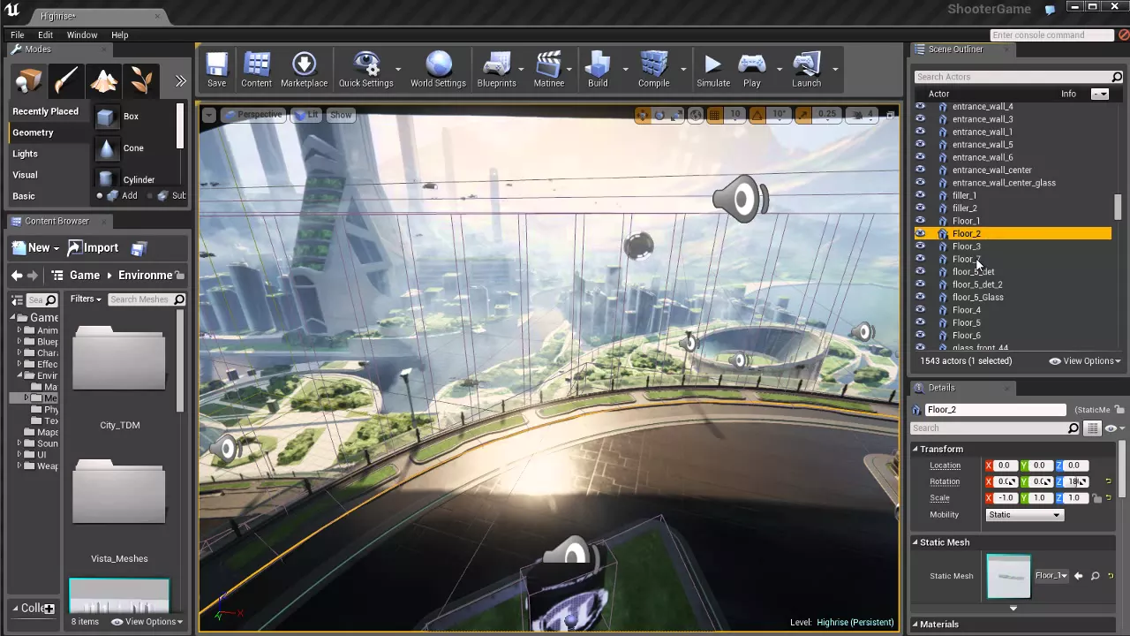Start Simulate mode

713,69
